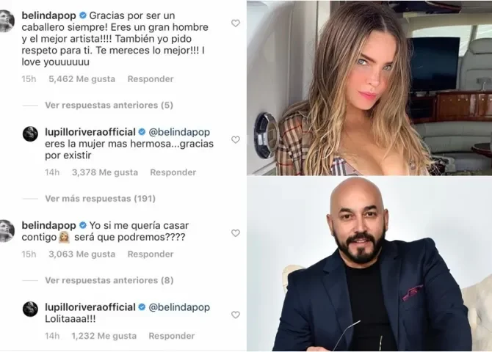The image size is (492, 352).
Task: Reply to the "Lolitaaaa!!!" comment
Action: point(172,336)
